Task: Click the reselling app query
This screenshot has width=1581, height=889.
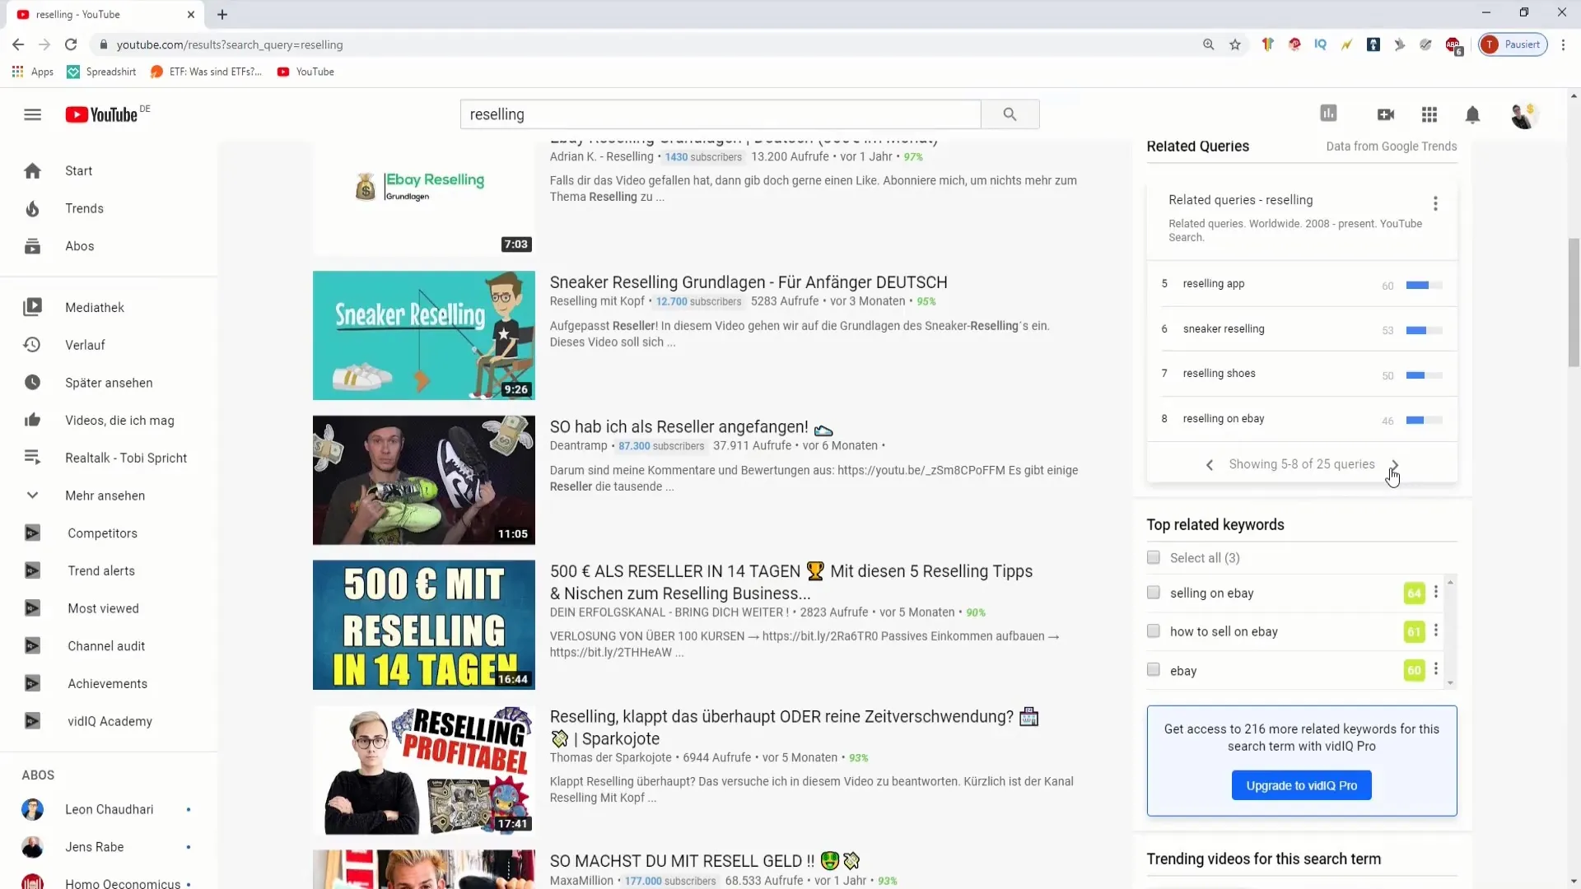Action: click(1213, 283)
